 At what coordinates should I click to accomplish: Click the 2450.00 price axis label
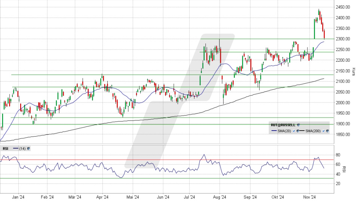(343, 7)
